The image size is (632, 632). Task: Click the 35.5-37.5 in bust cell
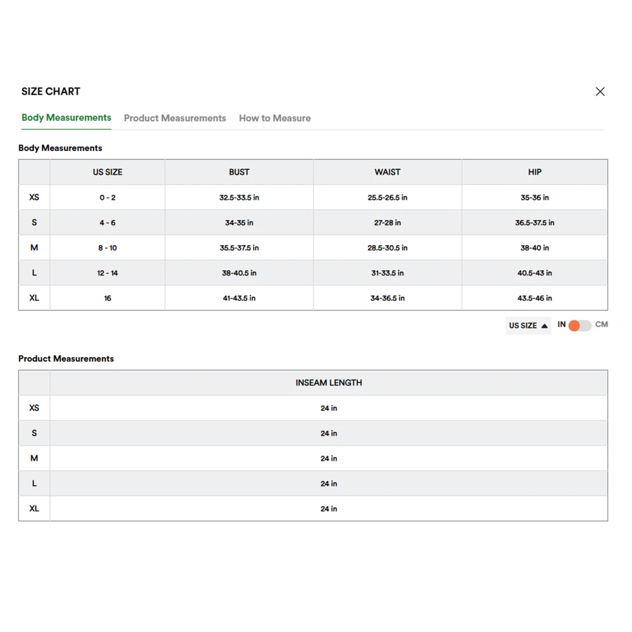[239, 248]
